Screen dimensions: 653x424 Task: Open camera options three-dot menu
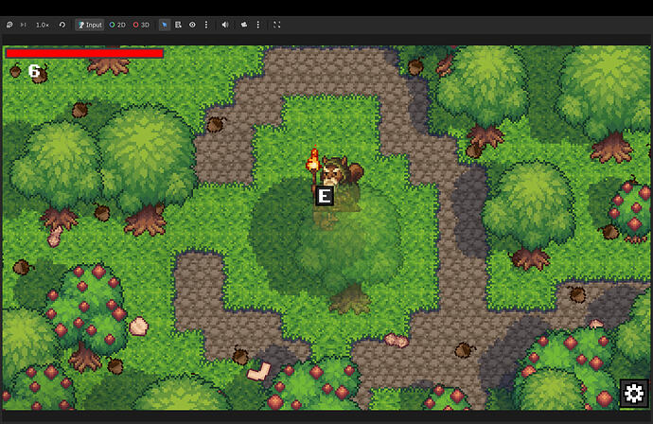(x=258, y=25)
